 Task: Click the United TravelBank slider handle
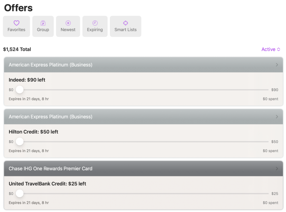20,194
